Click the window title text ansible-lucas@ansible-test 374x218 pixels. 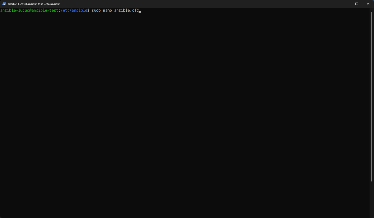point(25,4)
